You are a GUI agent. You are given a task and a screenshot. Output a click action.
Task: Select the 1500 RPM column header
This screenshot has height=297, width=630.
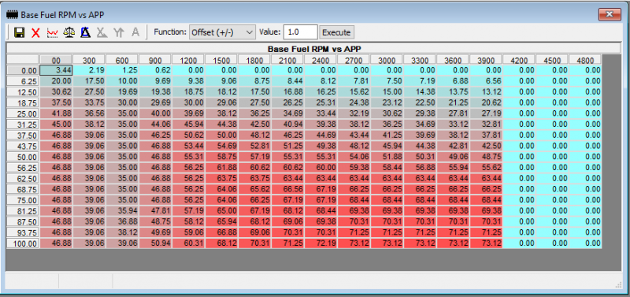(221, 61)
